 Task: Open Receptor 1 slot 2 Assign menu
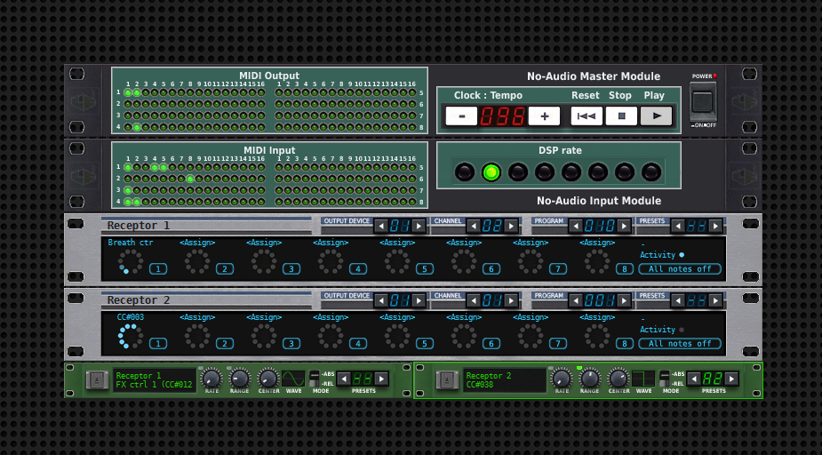(197, 243)
